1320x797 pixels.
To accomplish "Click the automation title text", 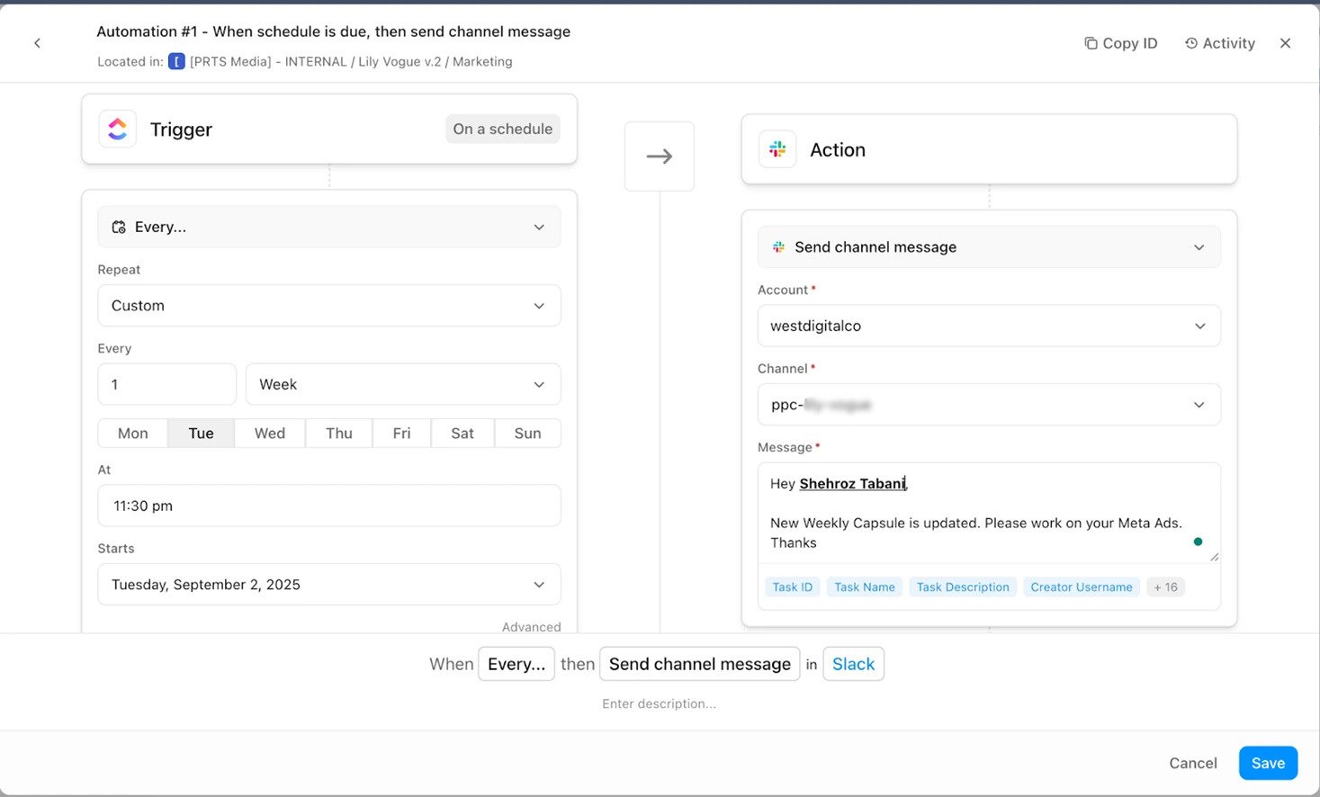I will click(334, 31).
